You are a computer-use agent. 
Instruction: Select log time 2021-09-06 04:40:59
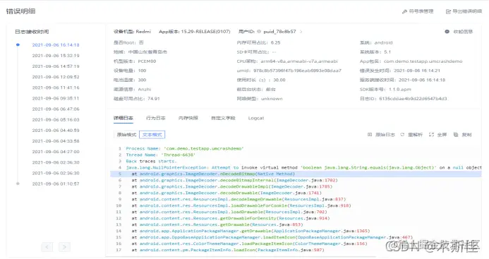pyautogui.click(x=56, y=131)
